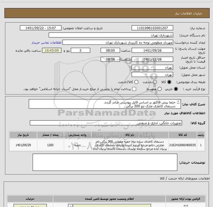The width and height of the screenshot is (213, 207).
Task: Click the announcement date field 1401/09/22 - 15:07
Action: pos(41,28)
